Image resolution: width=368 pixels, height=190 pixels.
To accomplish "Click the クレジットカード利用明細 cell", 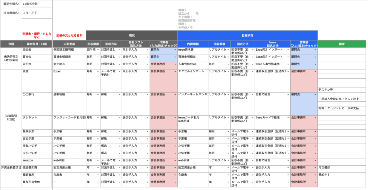I will pyautogui.click(x=69, y=122).
